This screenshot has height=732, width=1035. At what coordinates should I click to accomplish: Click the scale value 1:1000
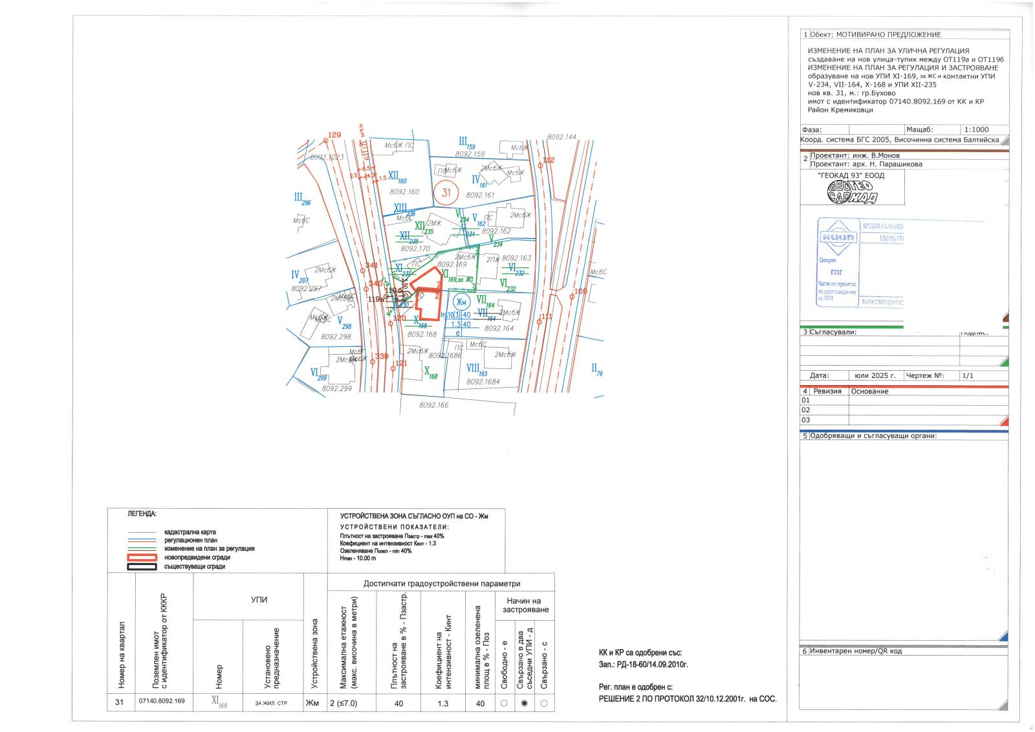pos(975,129)
